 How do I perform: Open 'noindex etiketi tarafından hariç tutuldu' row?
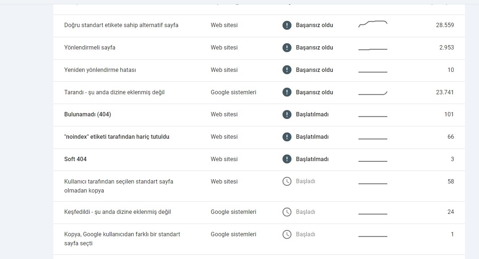259,137
